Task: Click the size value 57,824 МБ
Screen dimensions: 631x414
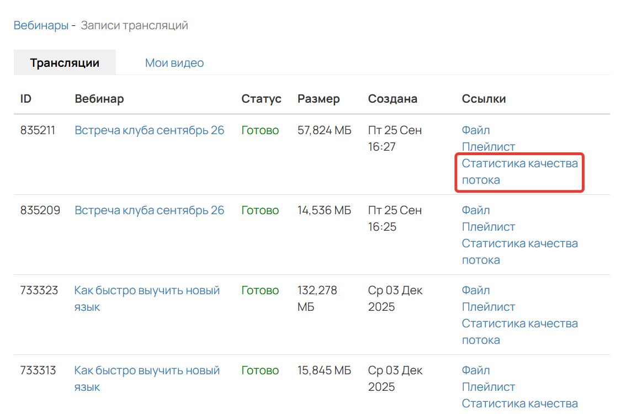Action: click(325, 130)
